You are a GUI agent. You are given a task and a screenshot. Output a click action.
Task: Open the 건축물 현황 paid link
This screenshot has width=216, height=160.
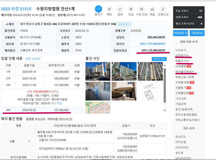(x=185, y=82)
